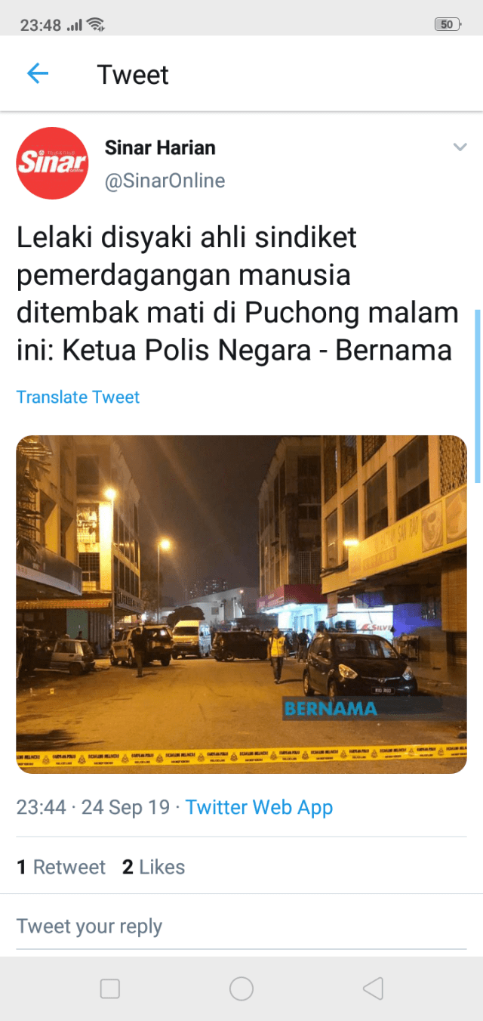Tap Android recent apps square button
The width and height of the screenshot is (483, 1021).
click(110, 989)
